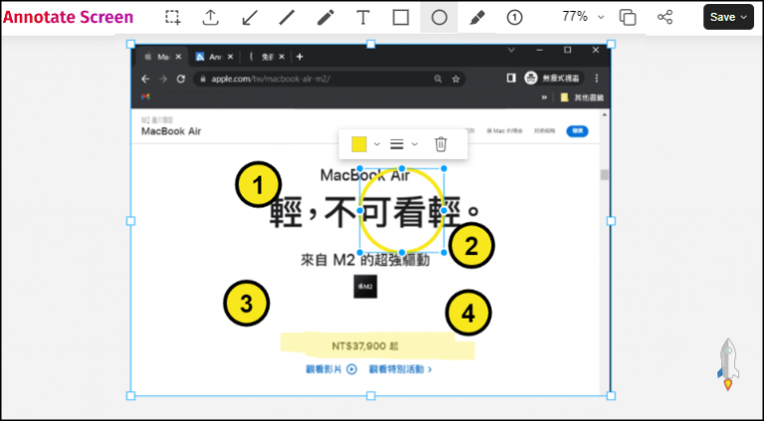This screenshot has height=421, width=764.
Task: Click the 來自 M2 的超強驅動 subtitle
Action: pos(365,260)
